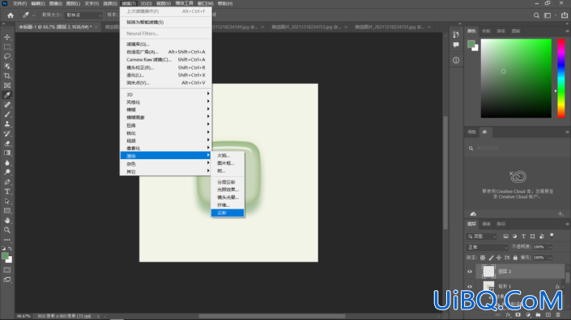Expand the 像素化 filter submenu

point(166,148)
